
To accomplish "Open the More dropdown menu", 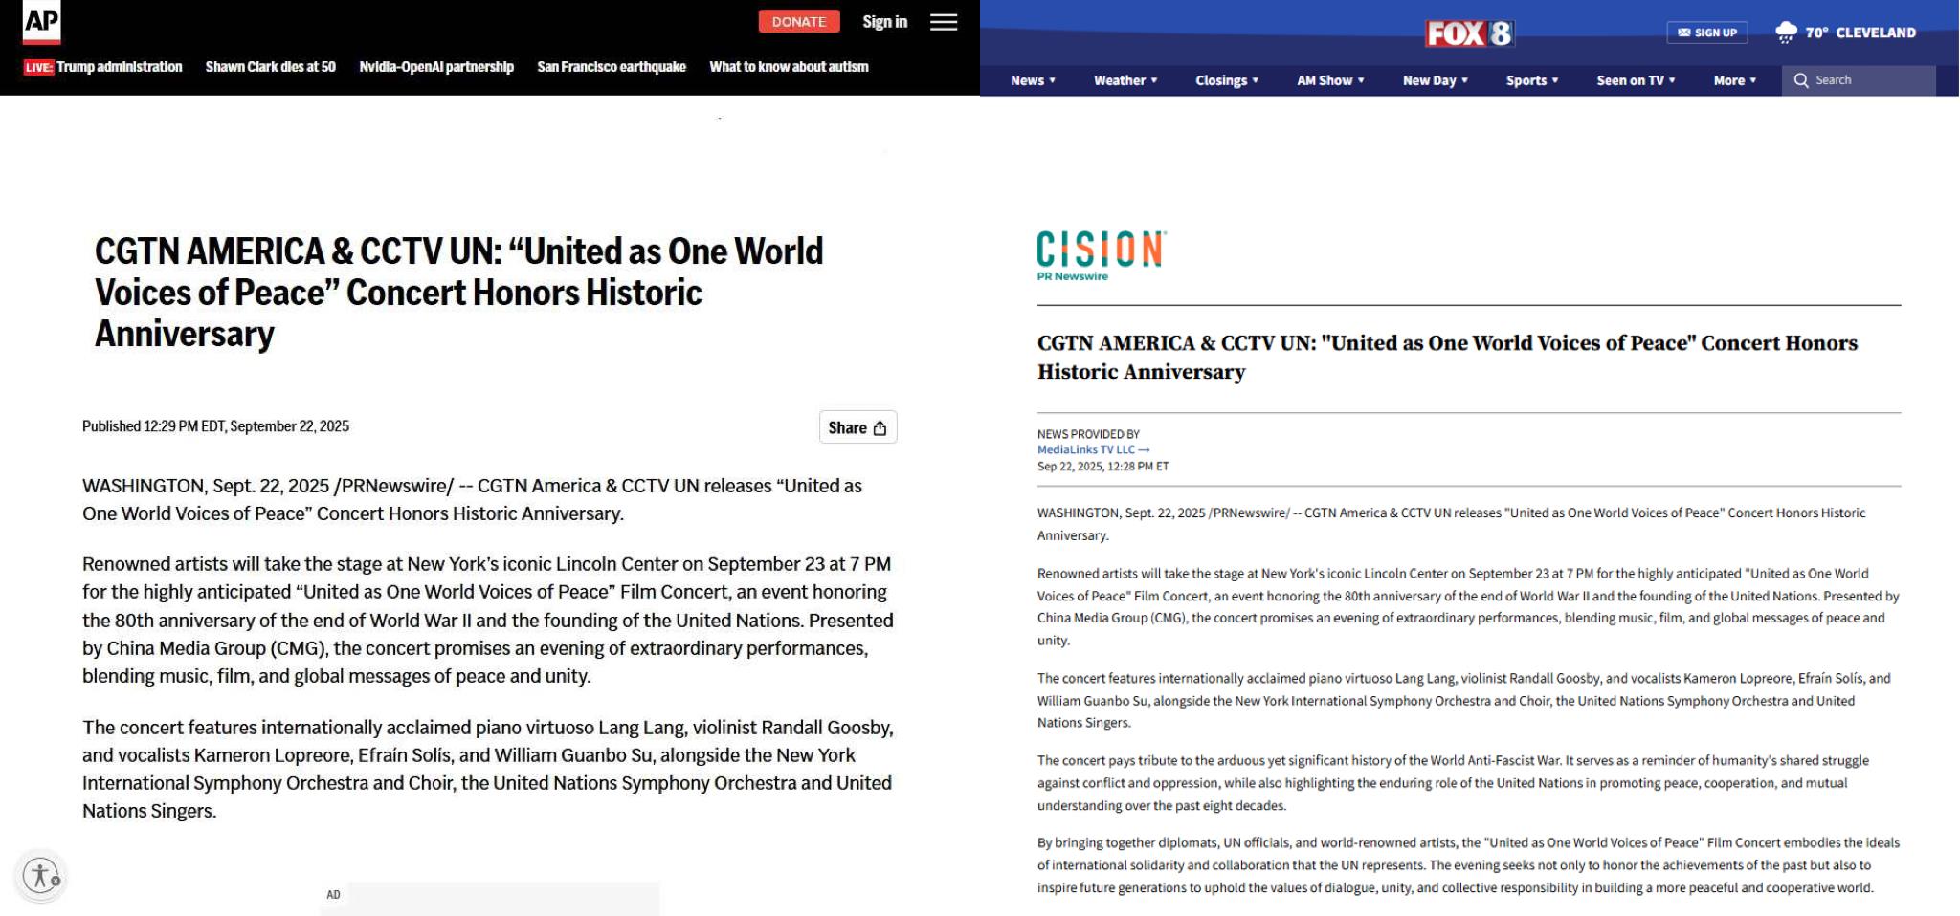I will tap(1734, 80).
